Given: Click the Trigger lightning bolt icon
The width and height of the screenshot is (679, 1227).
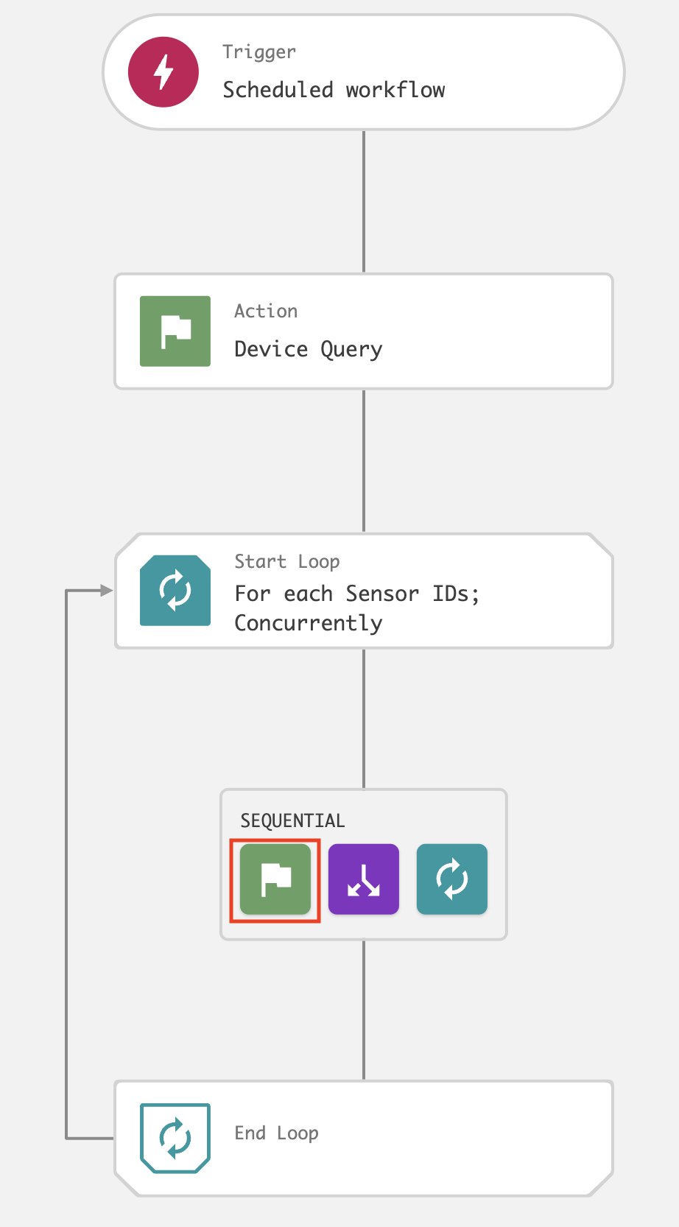Looking at the screenshot, I should tap(163, 72).
